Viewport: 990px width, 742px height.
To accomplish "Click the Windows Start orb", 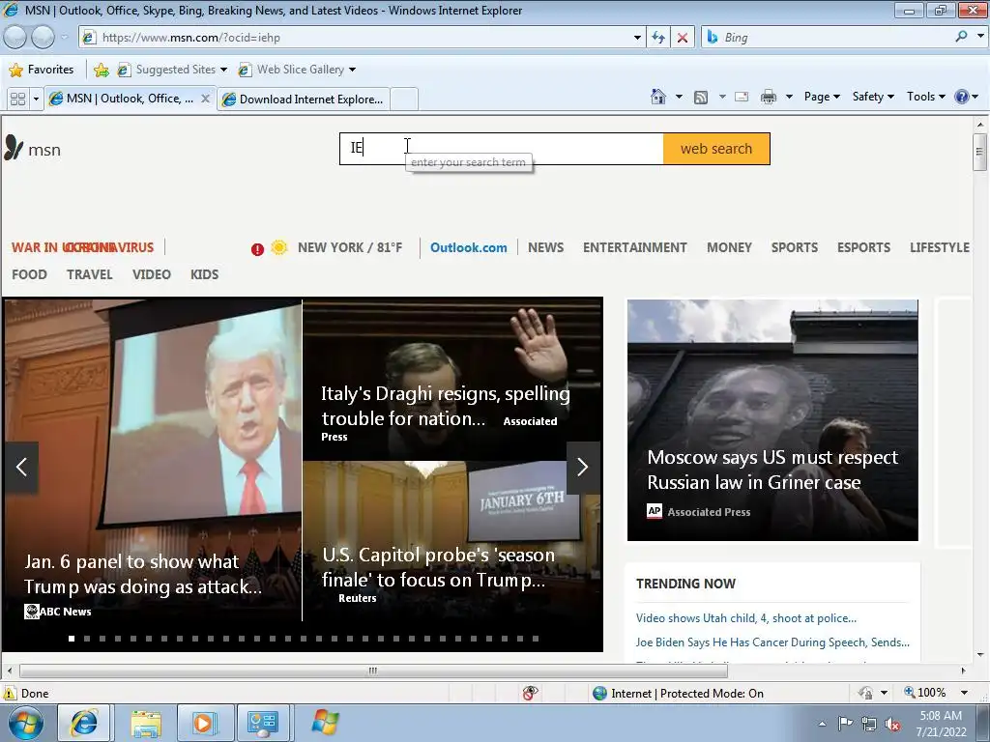I will coord(26,723).
